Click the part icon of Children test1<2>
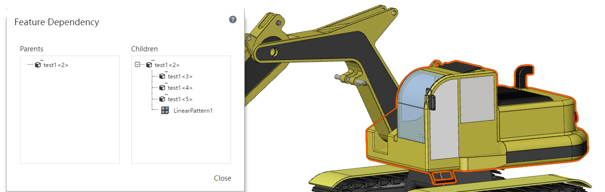 point(149,65)
